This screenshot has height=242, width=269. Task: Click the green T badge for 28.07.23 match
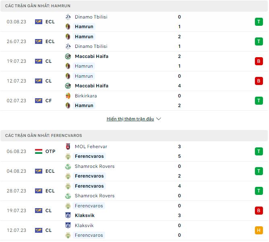pyautogui.click(x=258, y=191)
